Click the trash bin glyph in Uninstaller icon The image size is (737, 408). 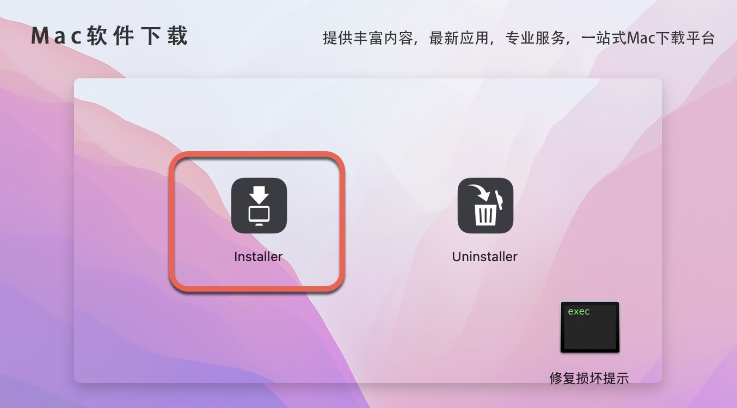pyautogui.click(x=485, y=214)
